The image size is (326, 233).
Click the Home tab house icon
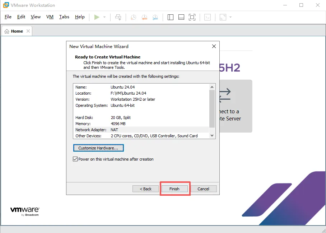point(7,31)
